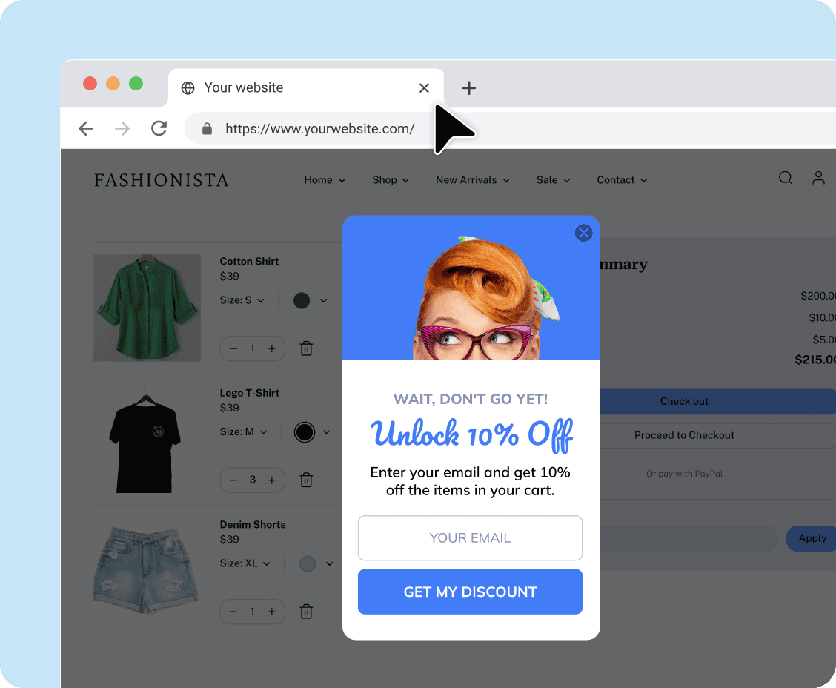Click the globe icon in the browser tab
This screenshot has height=688, width=836.
point(188,87)
